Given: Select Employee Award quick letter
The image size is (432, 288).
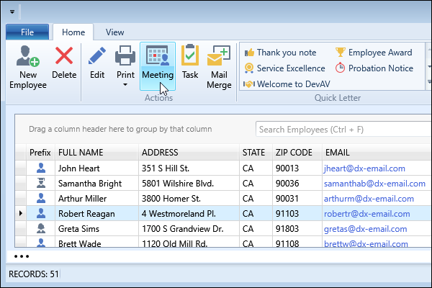Looking at the screenshot, I should (x=373, y=53).
